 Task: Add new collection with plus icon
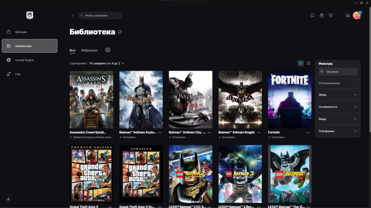click(108, 50)
